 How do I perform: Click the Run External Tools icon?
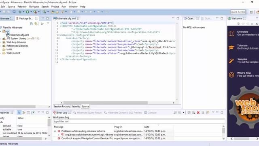point(35,12)
